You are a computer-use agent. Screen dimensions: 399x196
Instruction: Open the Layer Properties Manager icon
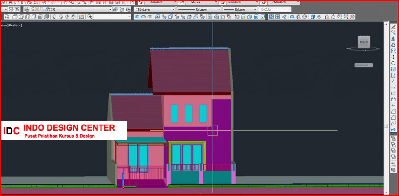[x=27, y=9]
